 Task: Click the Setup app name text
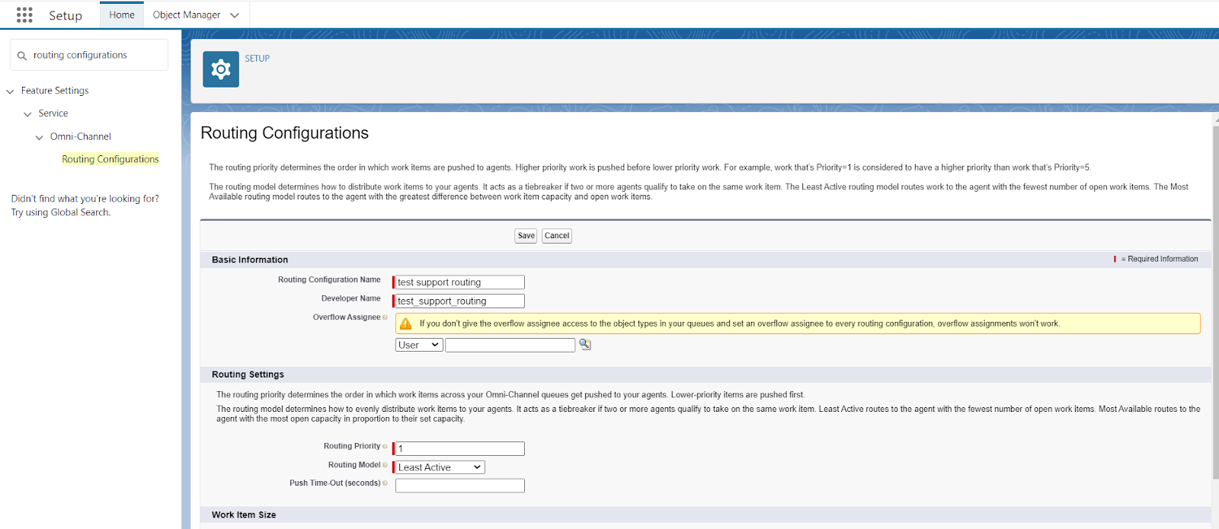66,16
